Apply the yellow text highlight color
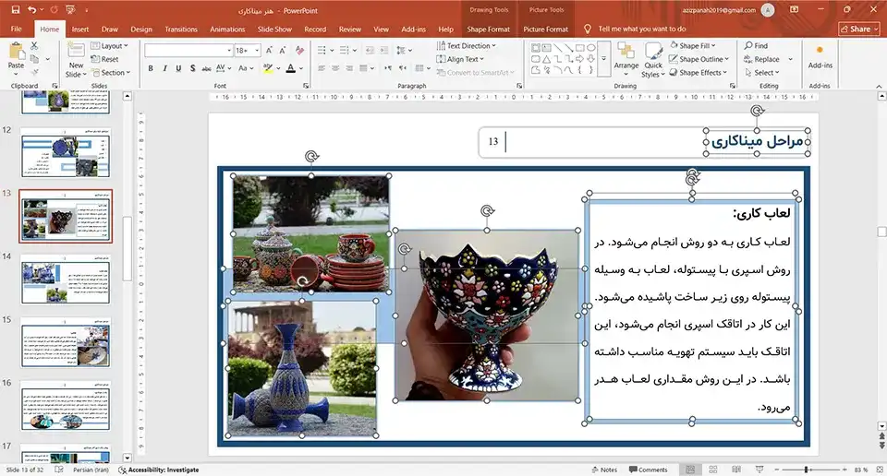Screen dimensions: 887x476 pos(268,68)
